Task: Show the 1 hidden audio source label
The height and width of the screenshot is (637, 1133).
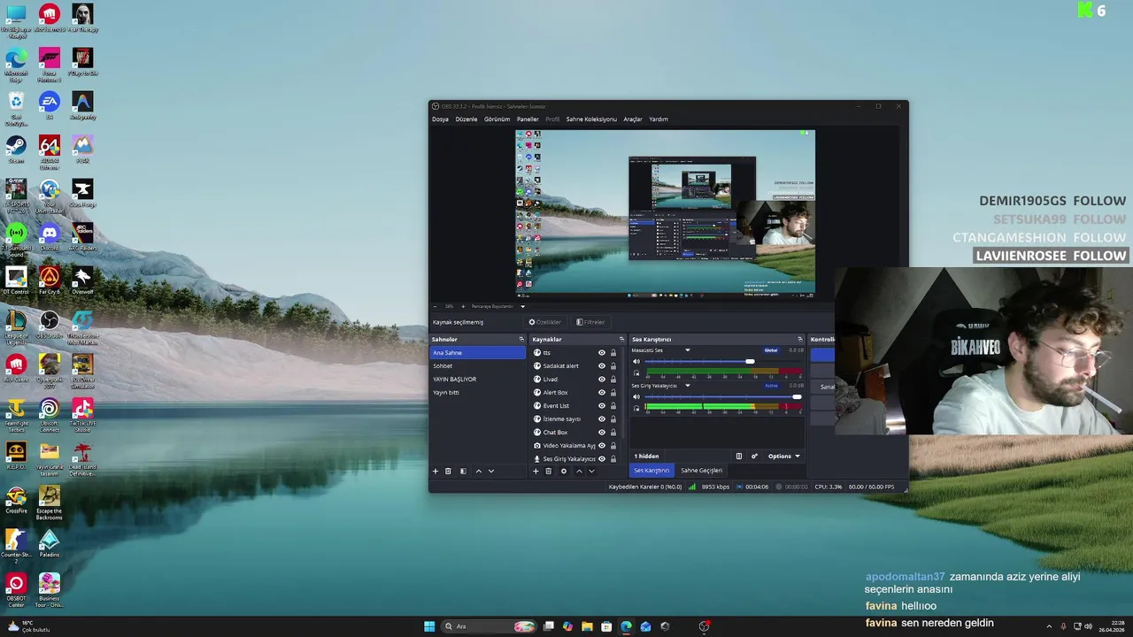Action: [646, 456]
